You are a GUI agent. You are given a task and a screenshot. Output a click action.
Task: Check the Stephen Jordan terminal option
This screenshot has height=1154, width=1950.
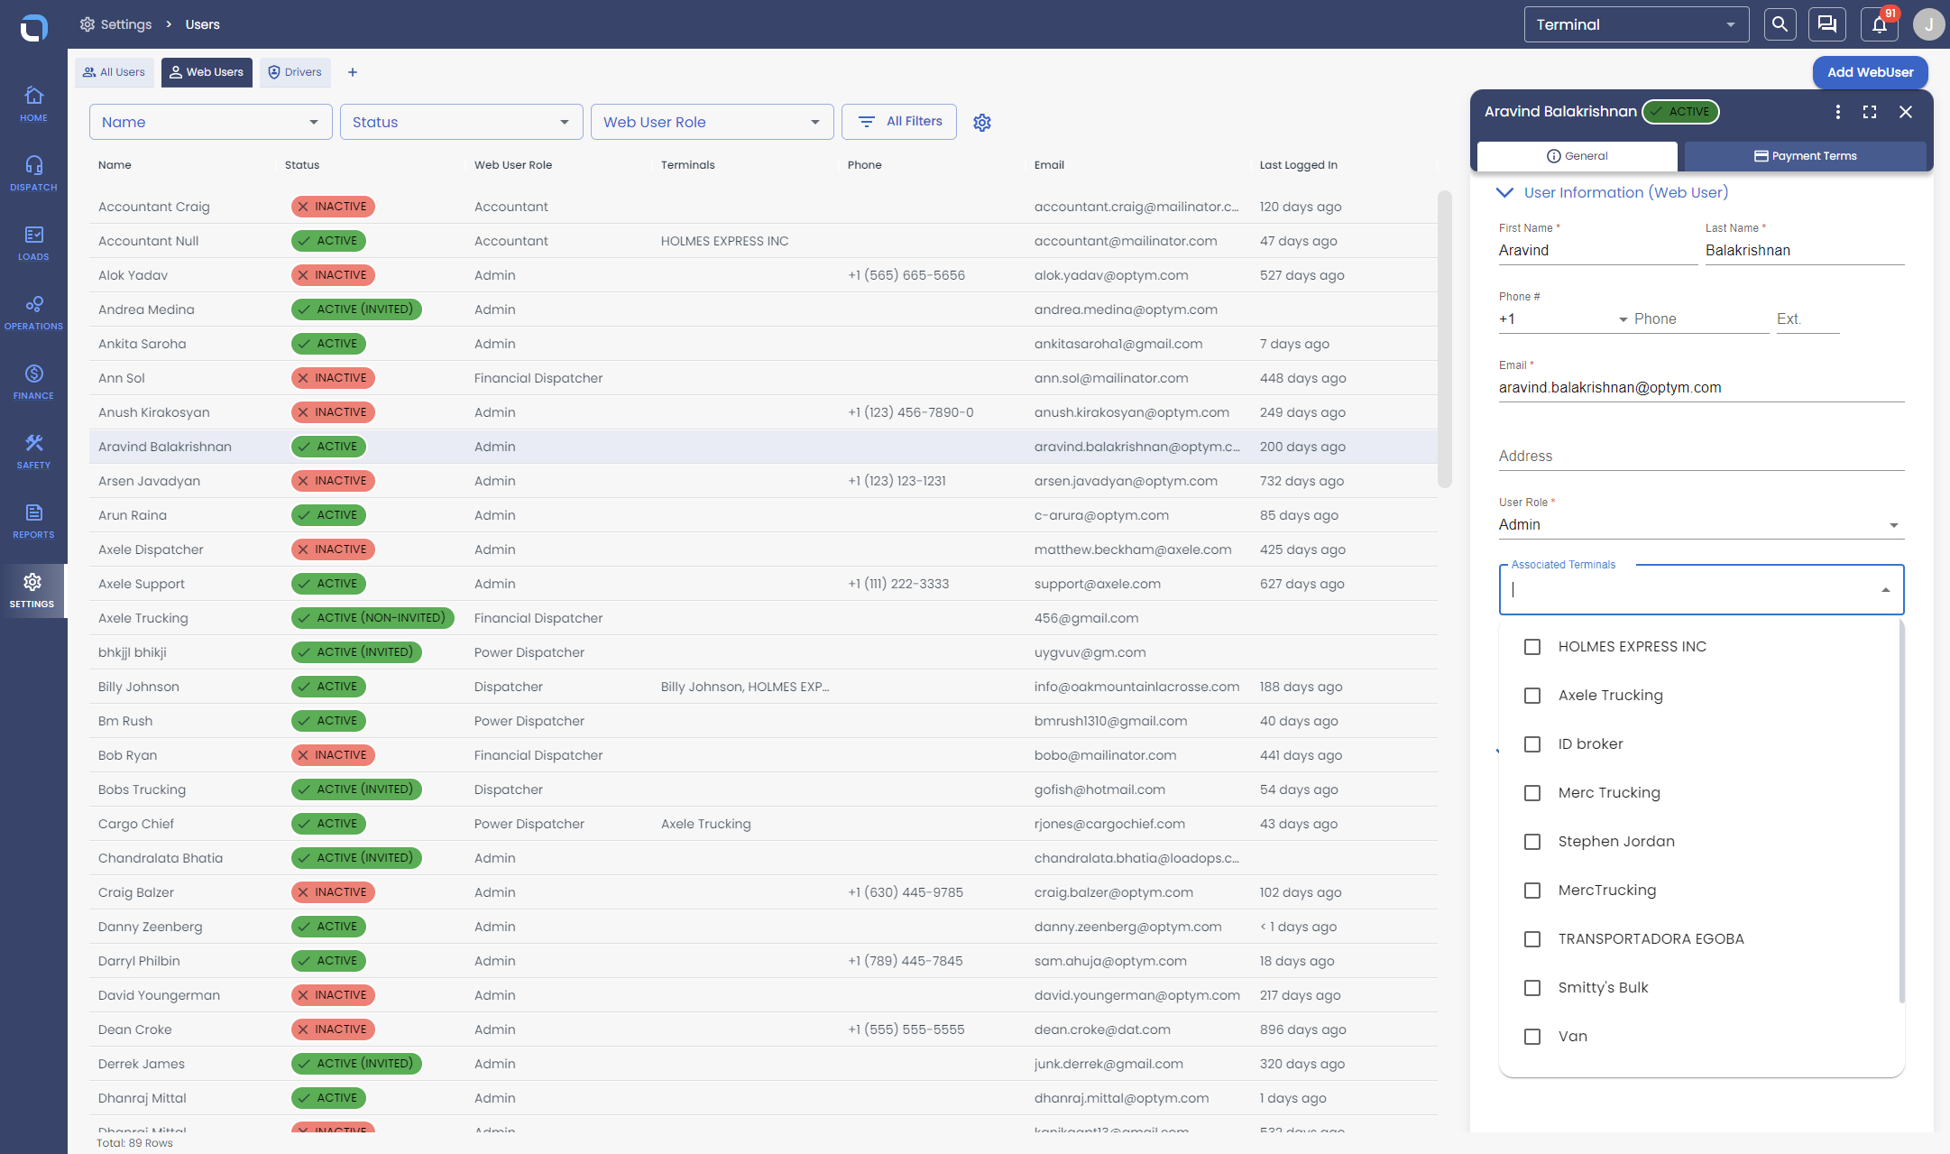coord(1532,842)
